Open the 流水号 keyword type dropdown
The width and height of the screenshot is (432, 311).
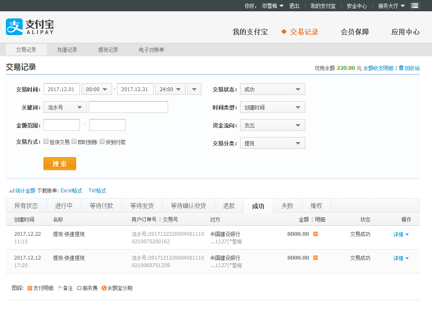[x=65, y=107]
